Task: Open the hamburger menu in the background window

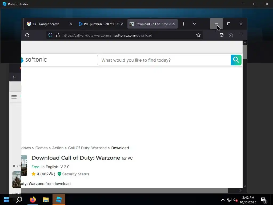Action: [x=14, y=97]
